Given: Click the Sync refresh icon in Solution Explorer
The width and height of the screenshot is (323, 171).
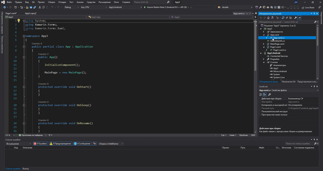Looking at the screenshot, I should coord(283,18).
